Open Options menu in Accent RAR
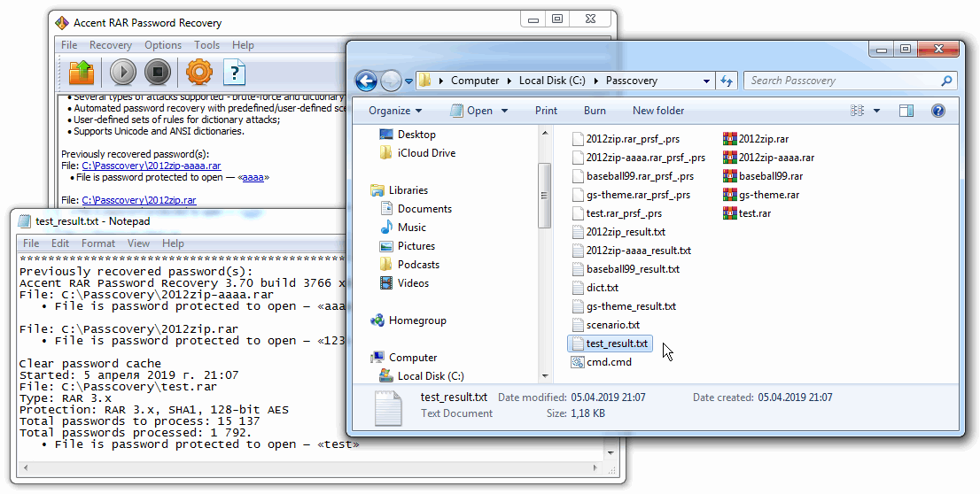The image size is (980, 494). (x=163, y=45)
